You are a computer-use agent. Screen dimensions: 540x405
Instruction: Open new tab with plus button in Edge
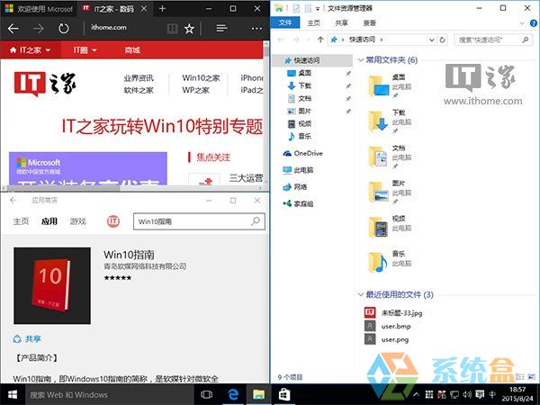(162, 9)
